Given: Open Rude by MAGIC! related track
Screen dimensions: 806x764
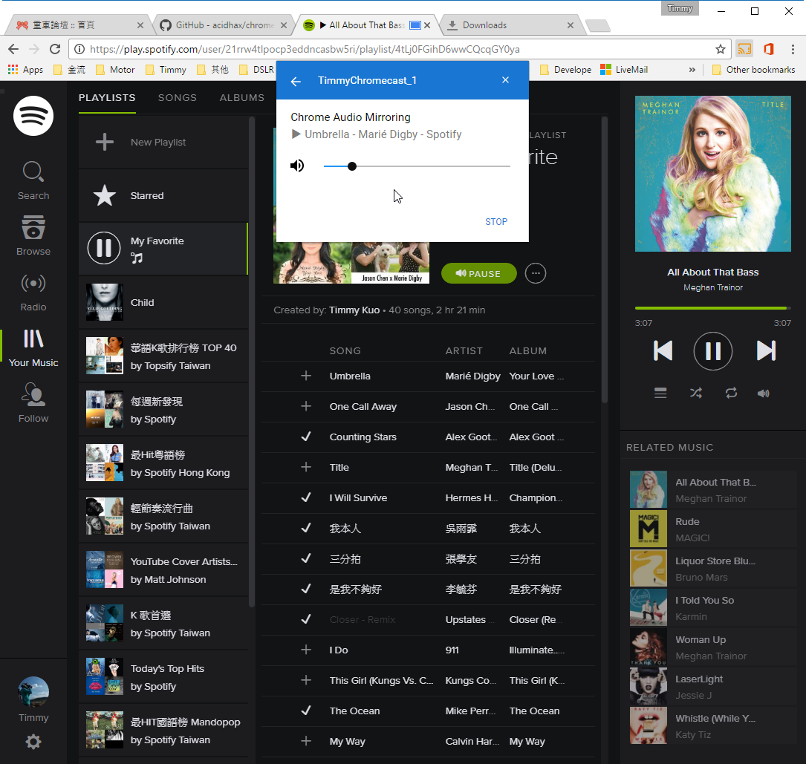Looking at the screenshot, I should pos(713,529).
